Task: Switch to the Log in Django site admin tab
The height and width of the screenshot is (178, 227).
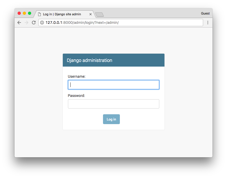Action: click(62, 14)
